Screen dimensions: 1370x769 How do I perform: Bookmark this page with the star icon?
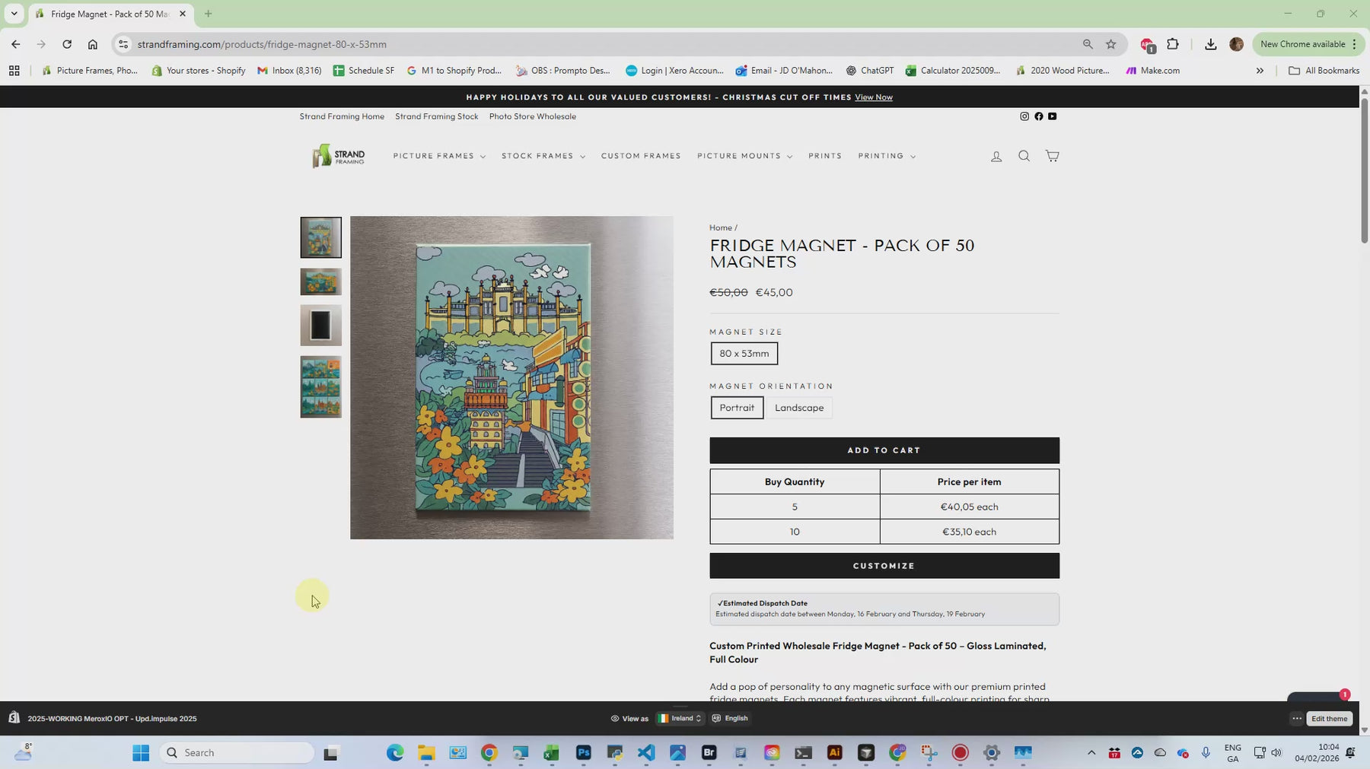(1110, 44)
